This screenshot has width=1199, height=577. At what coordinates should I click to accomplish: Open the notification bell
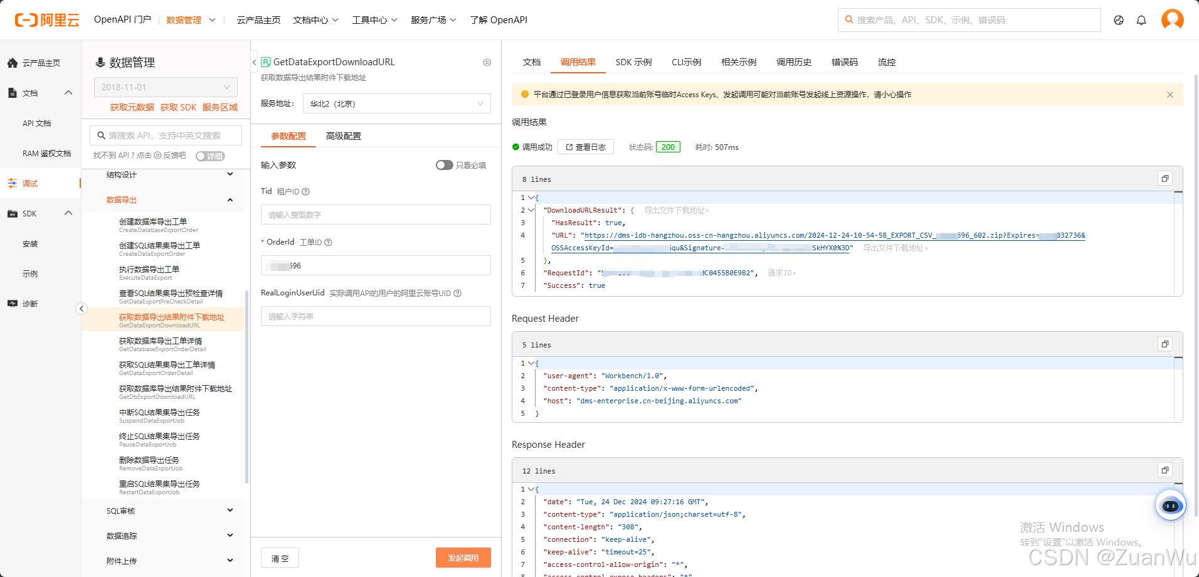1141,20
